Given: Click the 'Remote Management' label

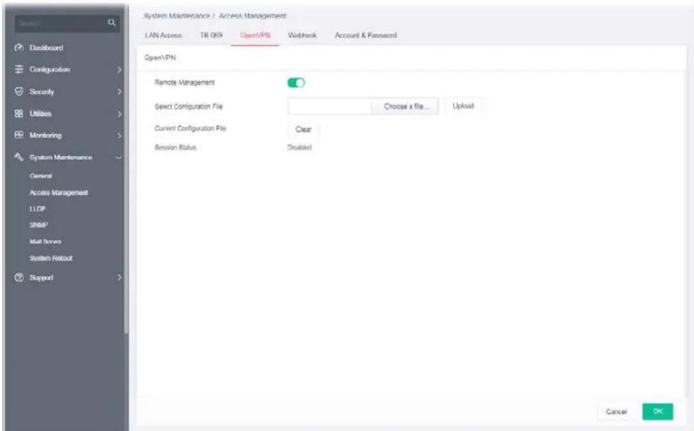Looking at the screenshot, I should click(x=184, y=83).
